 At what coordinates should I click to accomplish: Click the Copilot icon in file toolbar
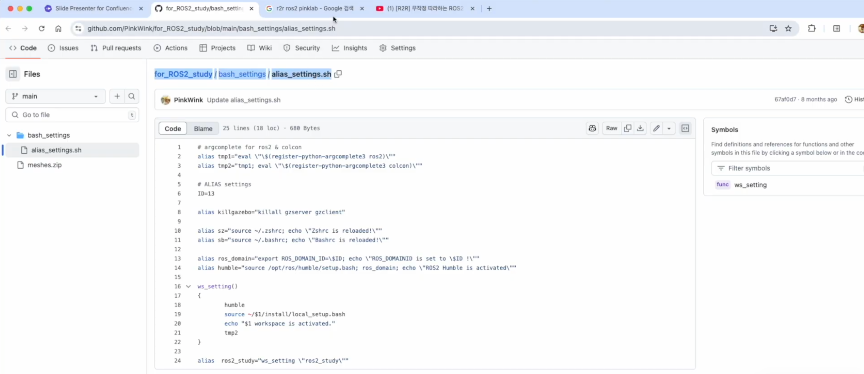(x=592, y=128)
